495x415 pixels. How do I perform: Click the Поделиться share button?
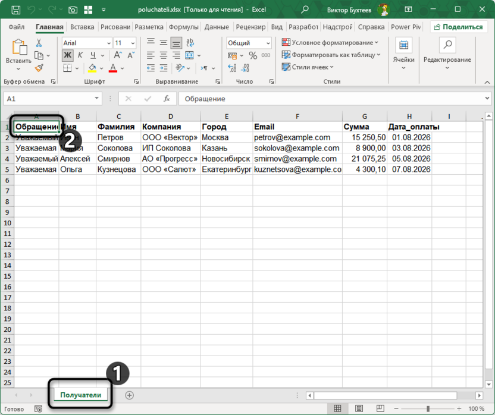458,27
